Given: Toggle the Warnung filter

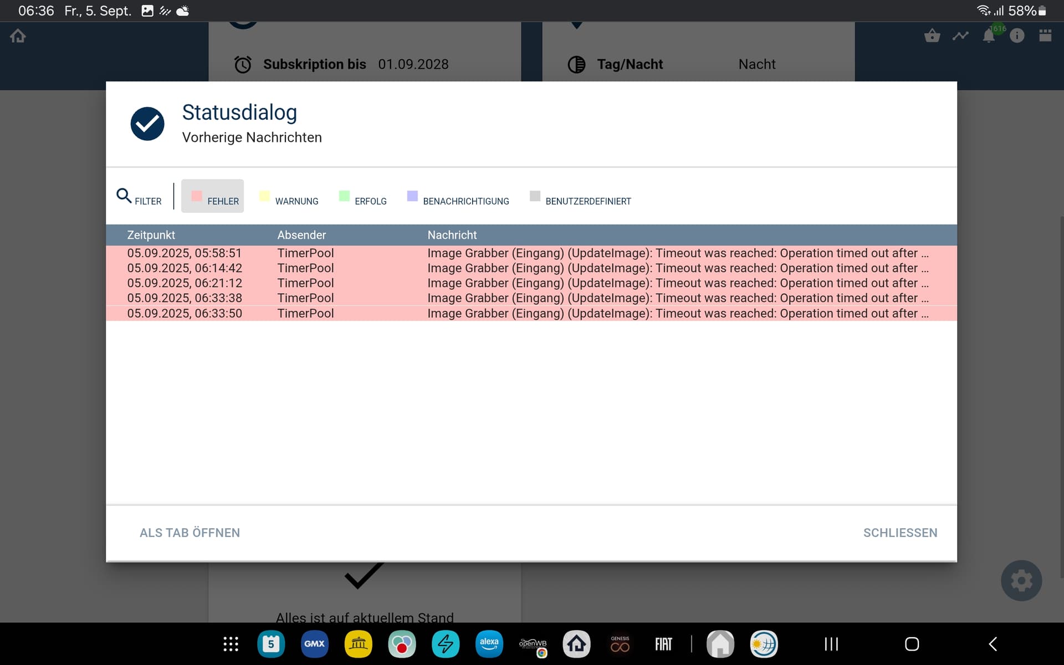Looking at the screenshot, I should [289, 197].
